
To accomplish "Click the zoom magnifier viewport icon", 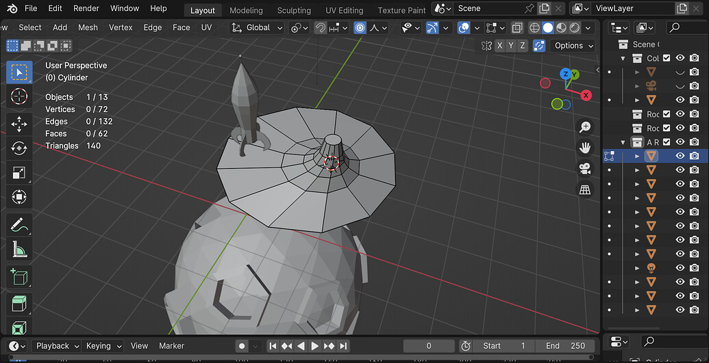I will [585, 126].
